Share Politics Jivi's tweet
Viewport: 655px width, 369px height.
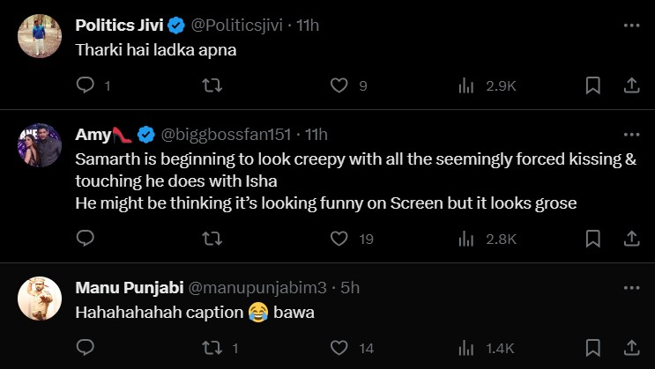click(x=631, y=85)
